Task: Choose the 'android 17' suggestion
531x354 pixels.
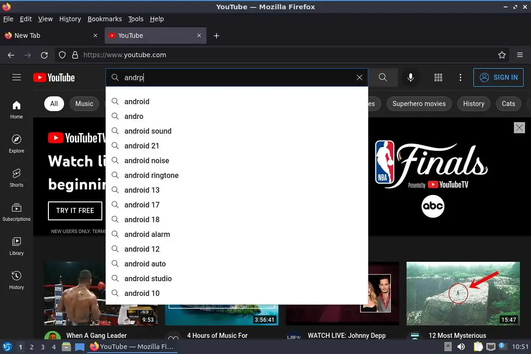Action: (237, 205)
